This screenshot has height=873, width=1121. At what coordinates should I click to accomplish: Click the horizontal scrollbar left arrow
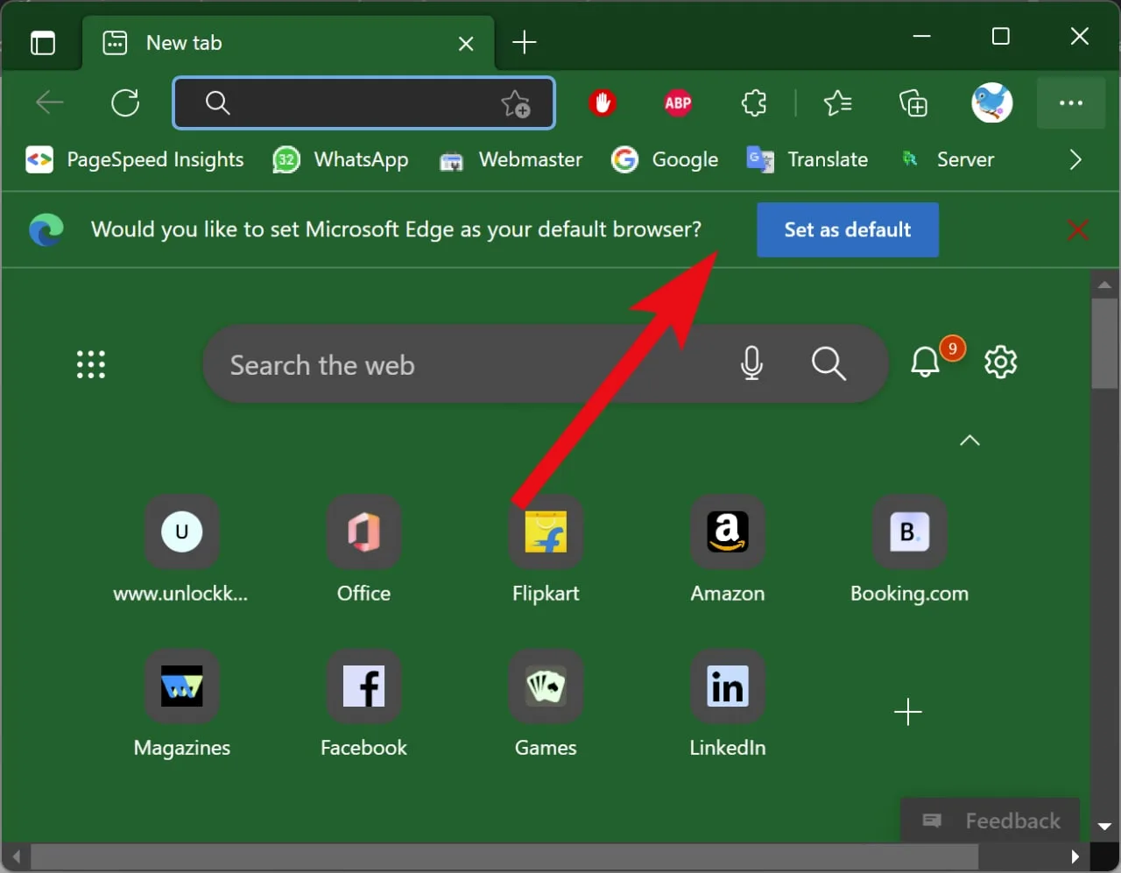16,856
